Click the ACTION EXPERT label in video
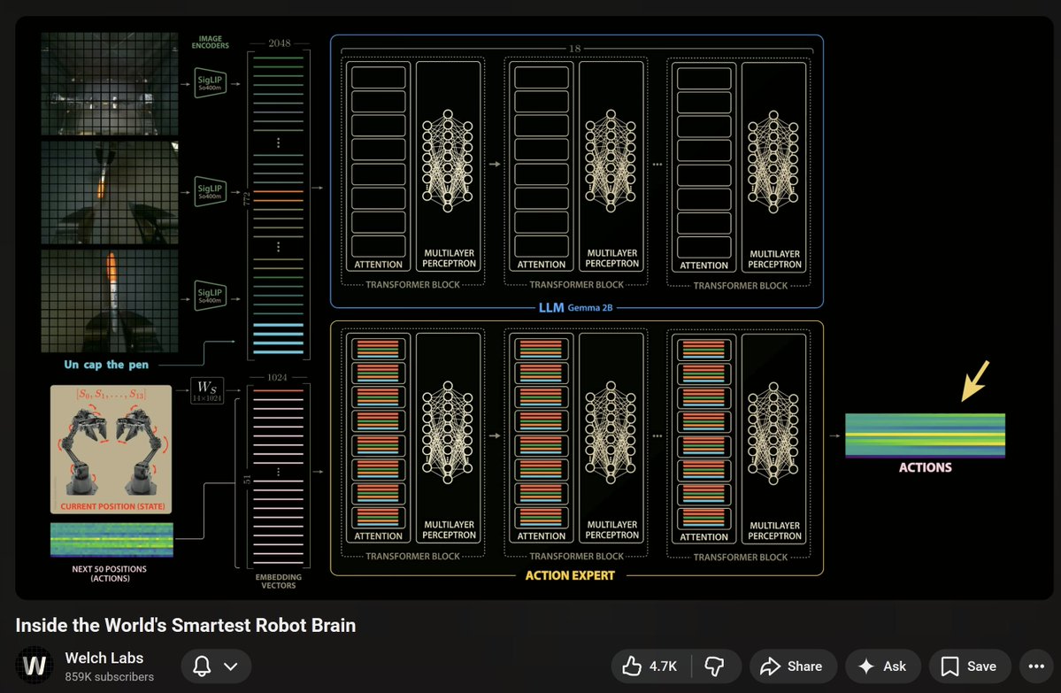 pyautogui.click(x=569, y=575)
